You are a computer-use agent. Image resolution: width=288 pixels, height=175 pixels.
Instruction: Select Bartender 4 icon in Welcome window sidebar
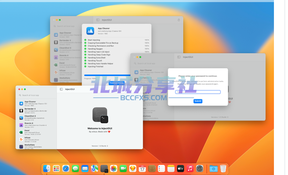click(21, 111)
